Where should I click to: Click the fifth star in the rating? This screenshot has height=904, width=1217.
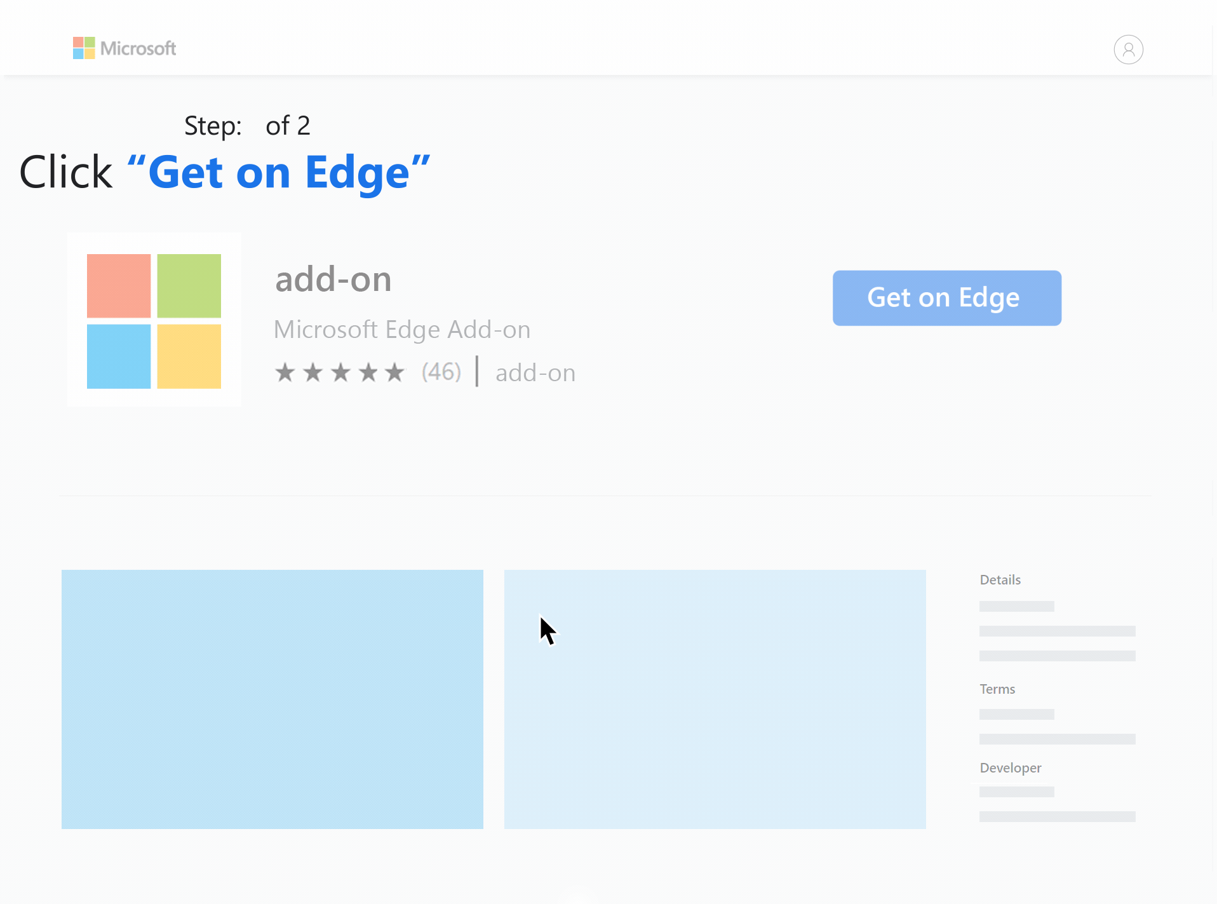tap(394, 372)
